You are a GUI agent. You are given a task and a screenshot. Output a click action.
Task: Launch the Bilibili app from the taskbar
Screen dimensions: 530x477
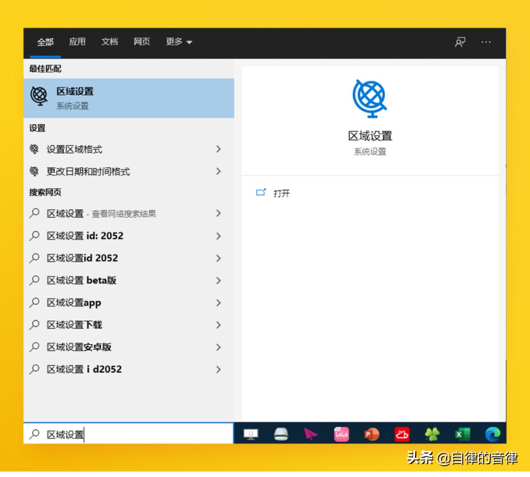(x=341, y=434)
